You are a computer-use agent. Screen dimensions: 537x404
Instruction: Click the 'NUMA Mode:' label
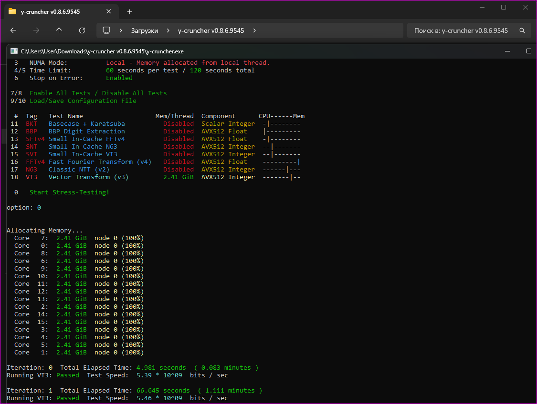tap(48, 62)
